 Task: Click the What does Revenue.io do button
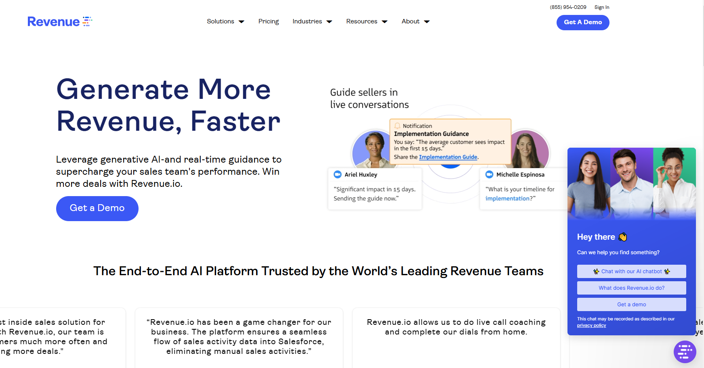tap(631, 288)
